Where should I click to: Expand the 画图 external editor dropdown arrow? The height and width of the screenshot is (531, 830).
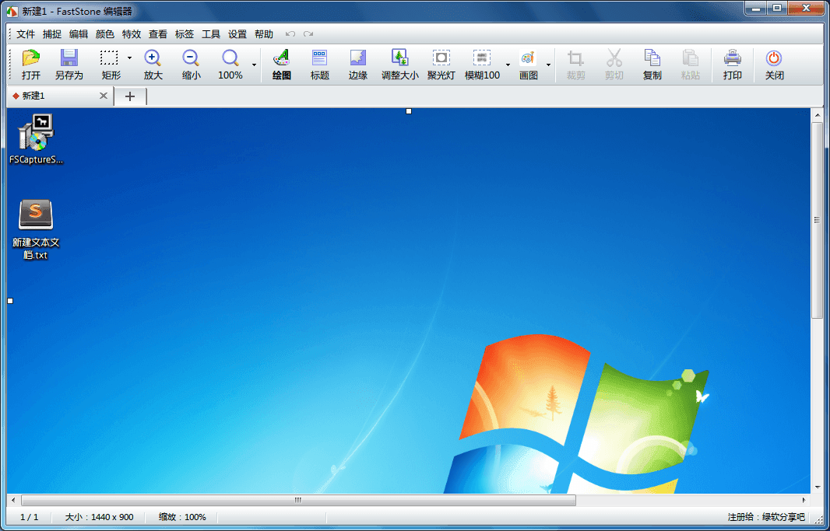(548, 65)
